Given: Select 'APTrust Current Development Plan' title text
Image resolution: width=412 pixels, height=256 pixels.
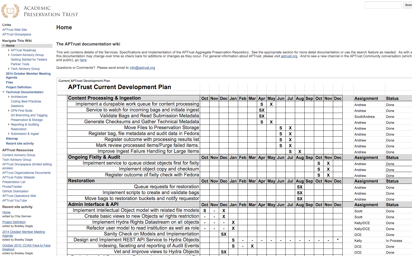Looking at the screenshot, I should 119,87.
